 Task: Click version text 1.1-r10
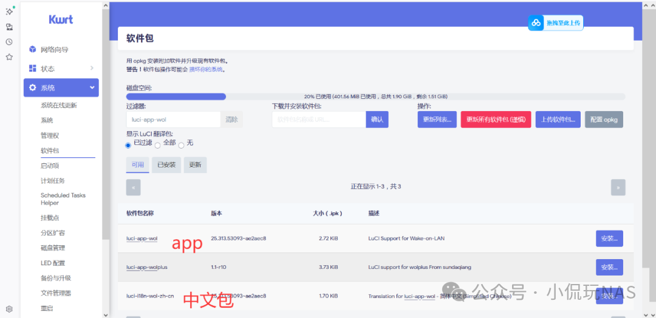[x=219, y=267]
